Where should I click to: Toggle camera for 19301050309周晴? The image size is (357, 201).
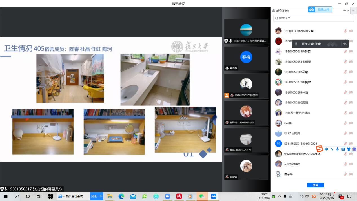coord(351,103)
